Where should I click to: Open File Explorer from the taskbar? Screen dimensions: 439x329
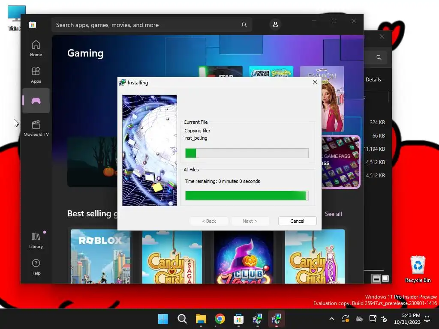[x=201, y=319]
